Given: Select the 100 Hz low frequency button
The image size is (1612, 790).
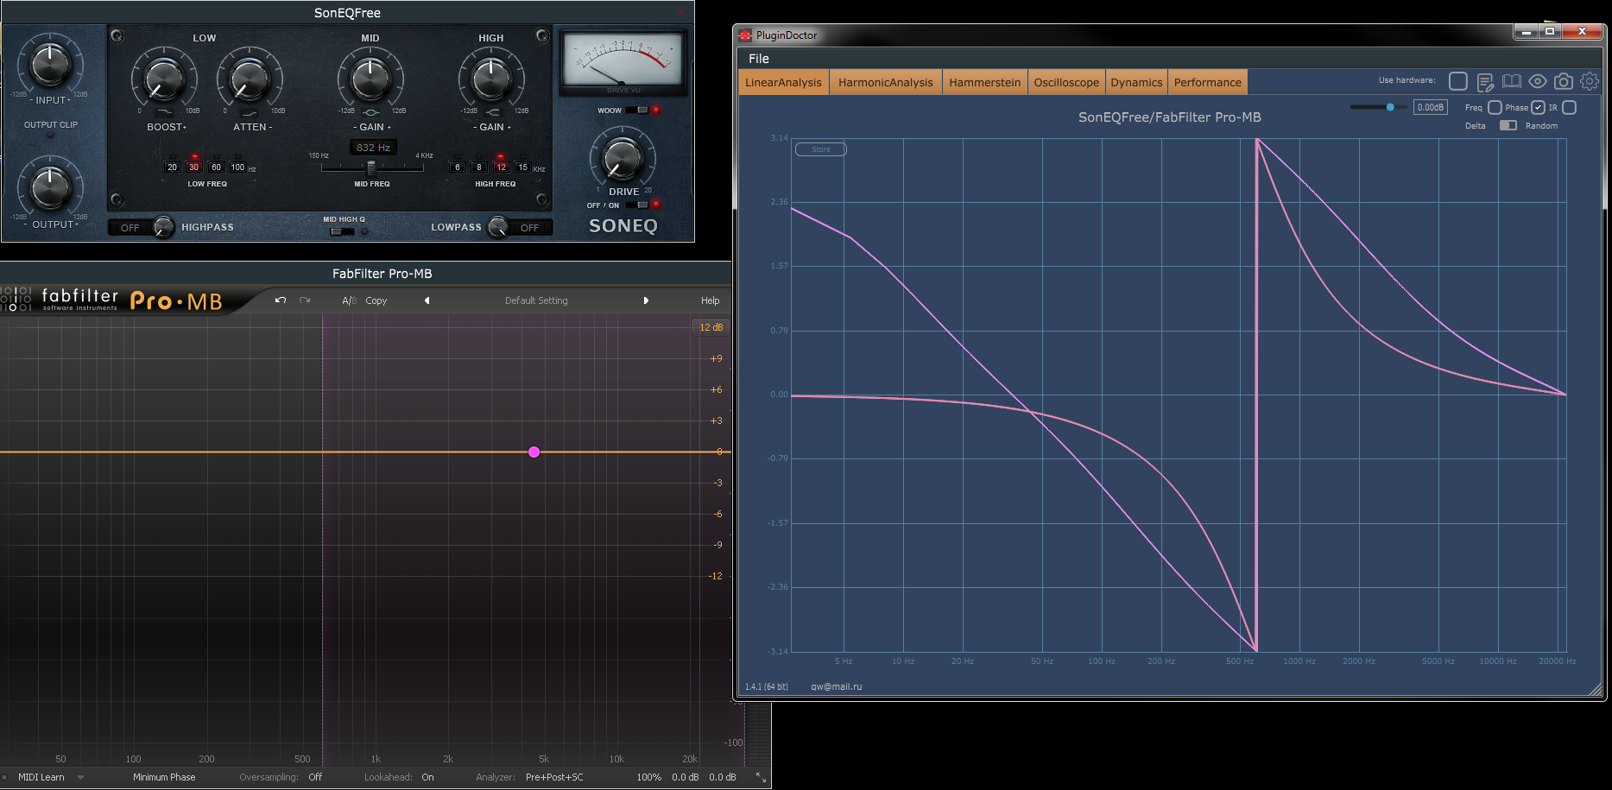Looking at the screenshot, I should coord(237,167).
